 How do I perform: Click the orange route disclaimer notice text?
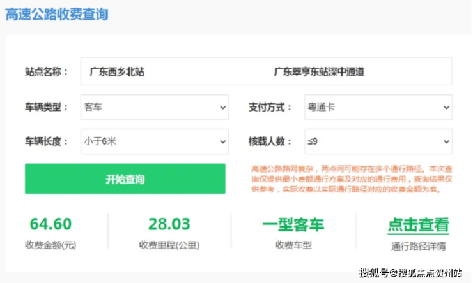[352, 179]
